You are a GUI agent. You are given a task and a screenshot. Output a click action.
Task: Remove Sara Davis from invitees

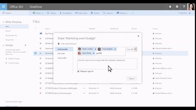[94, 53]
